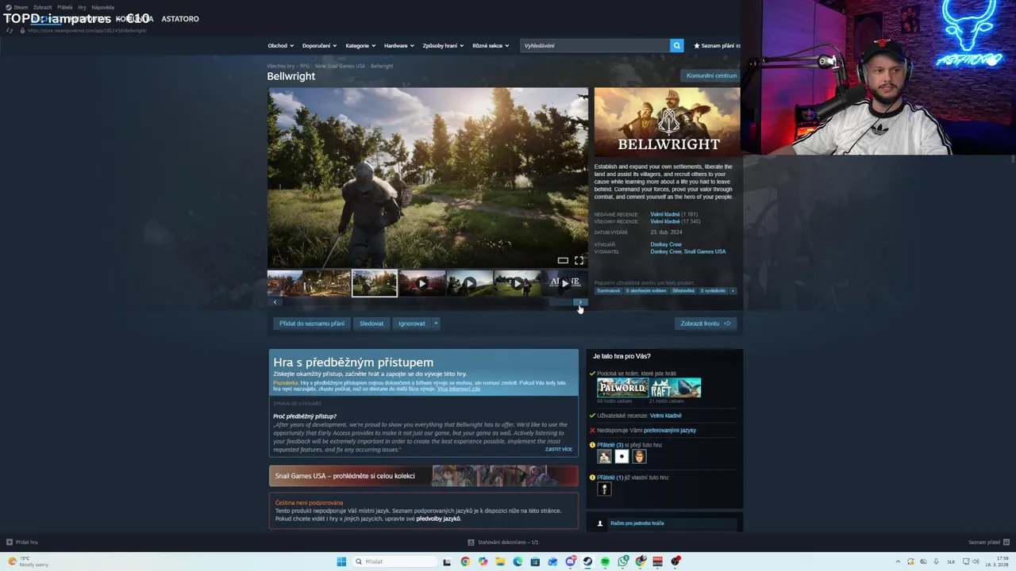
Task: Click the Sledovat button
Action: [371, 324]
